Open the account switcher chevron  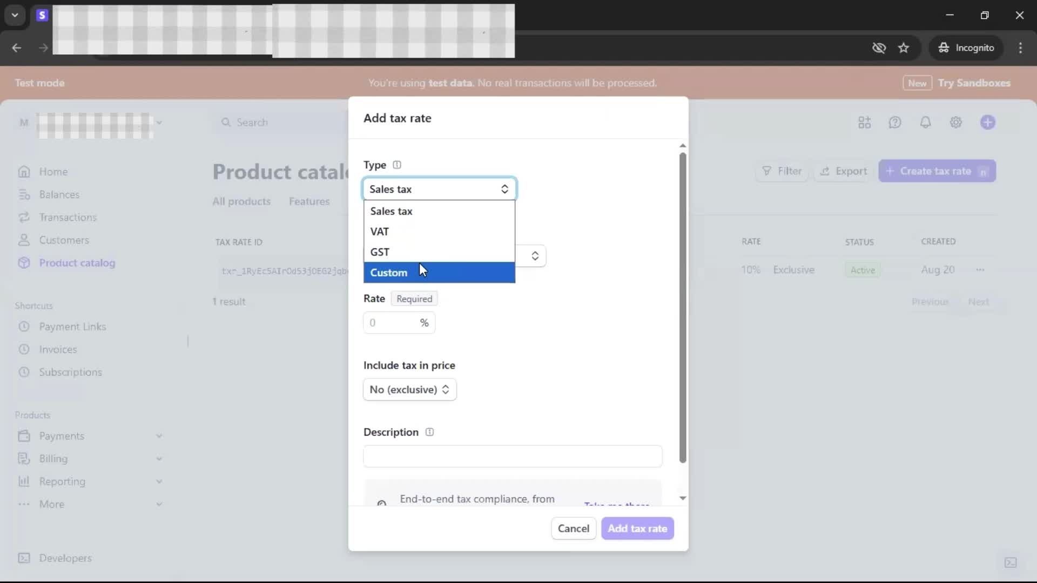pyautogui.click(x=159, y=123)
